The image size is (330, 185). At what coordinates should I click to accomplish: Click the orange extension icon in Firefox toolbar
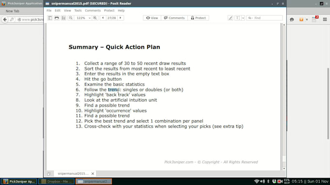point(301,19)
